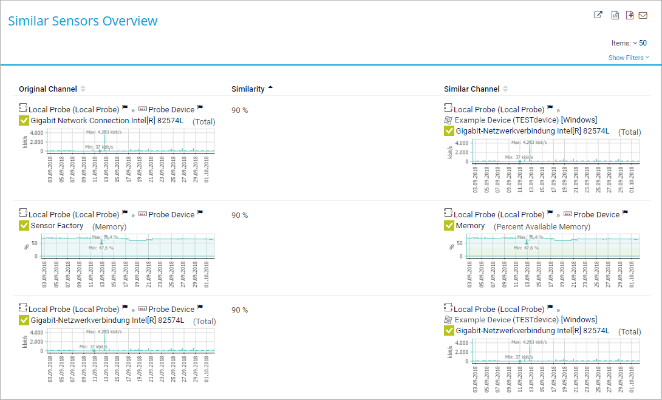Click green status check beside Sensor Factory
The width and height of the screenshot is (662, 400).
[x=24, y=226]
